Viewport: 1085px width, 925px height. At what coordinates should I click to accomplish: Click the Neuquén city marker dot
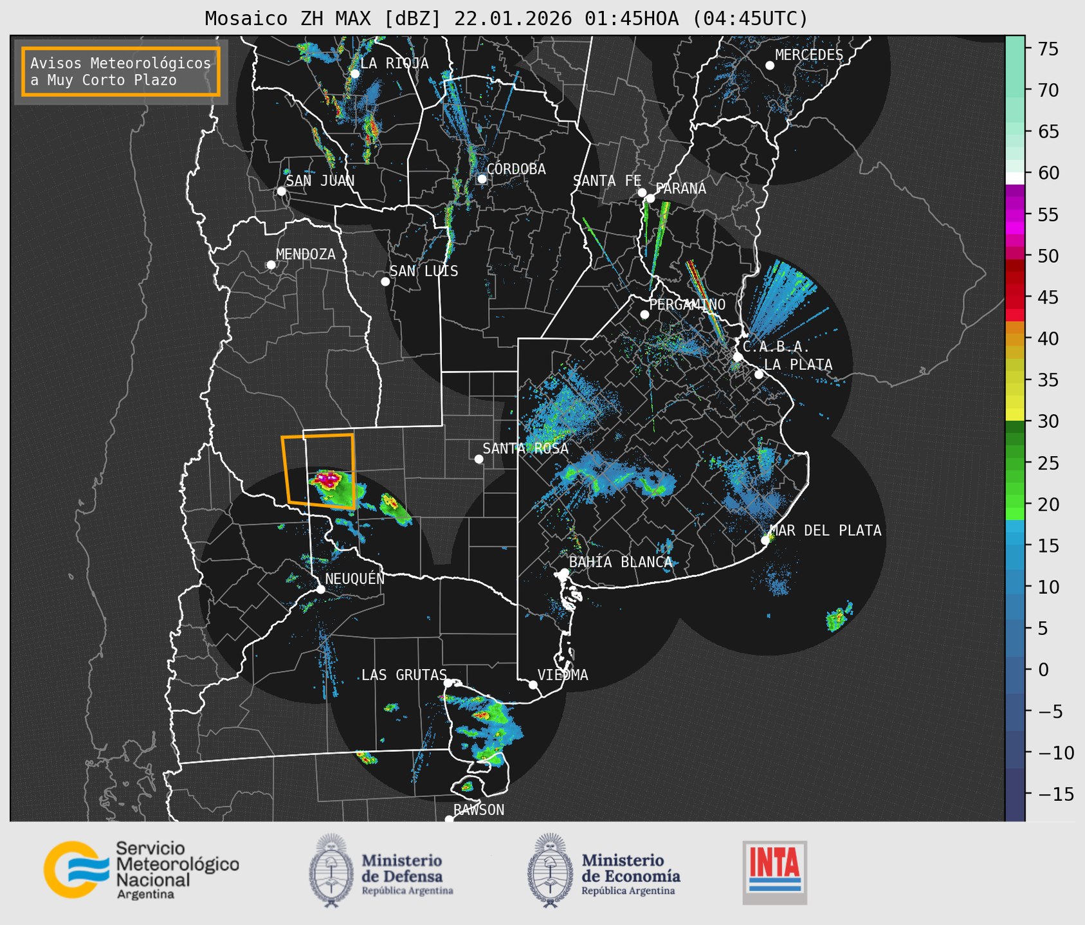(320, 589)
